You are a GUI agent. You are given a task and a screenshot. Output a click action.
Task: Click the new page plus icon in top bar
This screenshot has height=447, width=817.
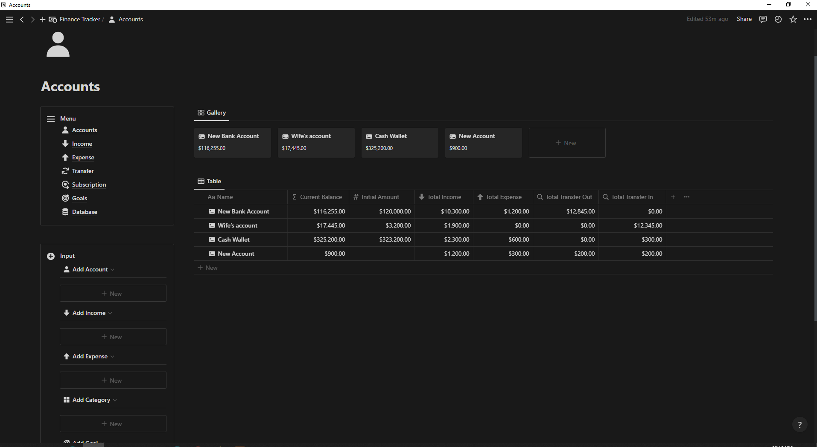coord(43,20)
